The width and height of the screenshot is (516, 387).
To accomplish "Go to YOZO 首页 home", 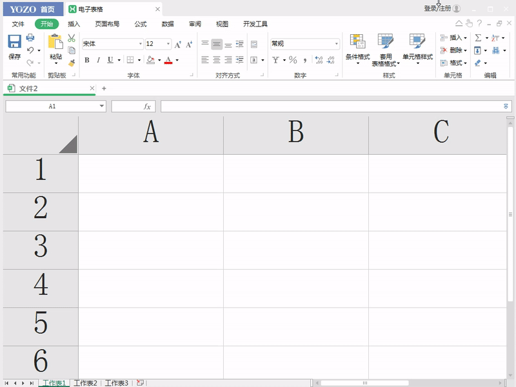I will pyautogui.click(x=33, y=9).
